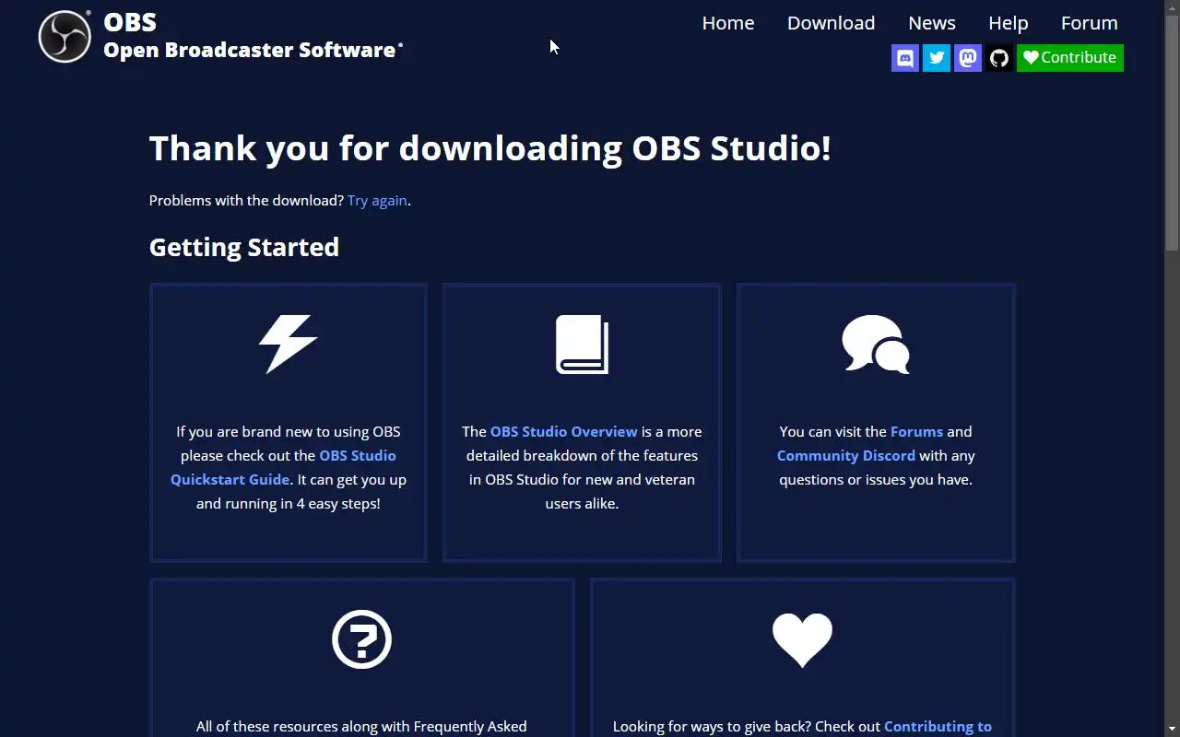Click the Getting Started heading

244,247
